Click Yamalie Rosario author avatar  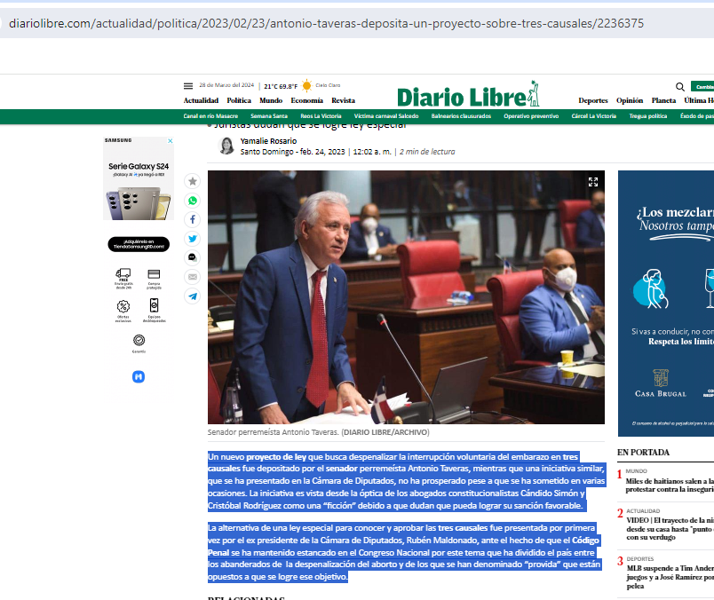pyautogui.click(x=226, y=146)
